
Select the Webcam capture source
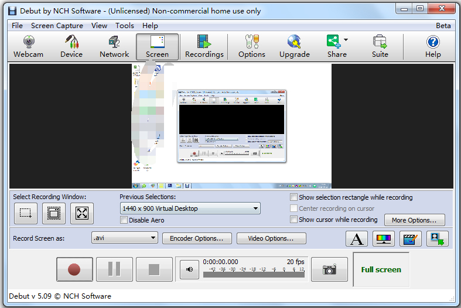[29, 47]
